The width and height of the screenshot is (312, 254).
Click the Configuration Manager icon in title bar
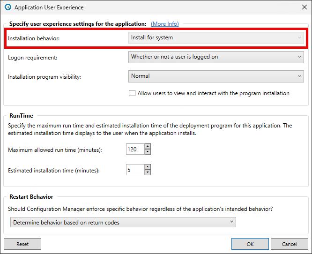pos(7,7)
